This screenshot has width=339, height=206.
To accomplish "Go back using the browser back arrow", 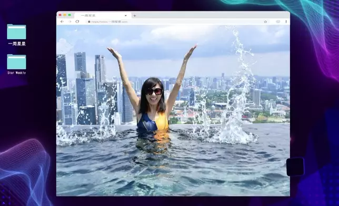I will coord(62,22).
